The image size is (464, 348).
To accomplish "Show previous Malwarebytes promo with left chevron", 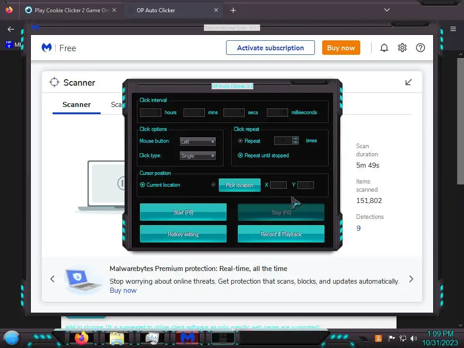I will [x=53, y=279].
